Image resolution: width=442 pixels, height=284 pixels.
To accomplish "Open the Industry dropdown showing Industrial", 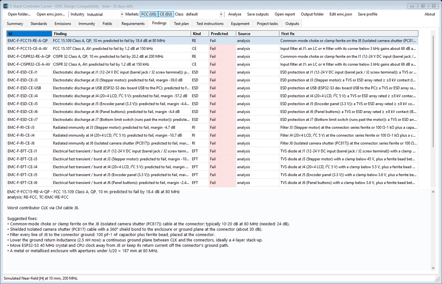I will coord(105,14).
